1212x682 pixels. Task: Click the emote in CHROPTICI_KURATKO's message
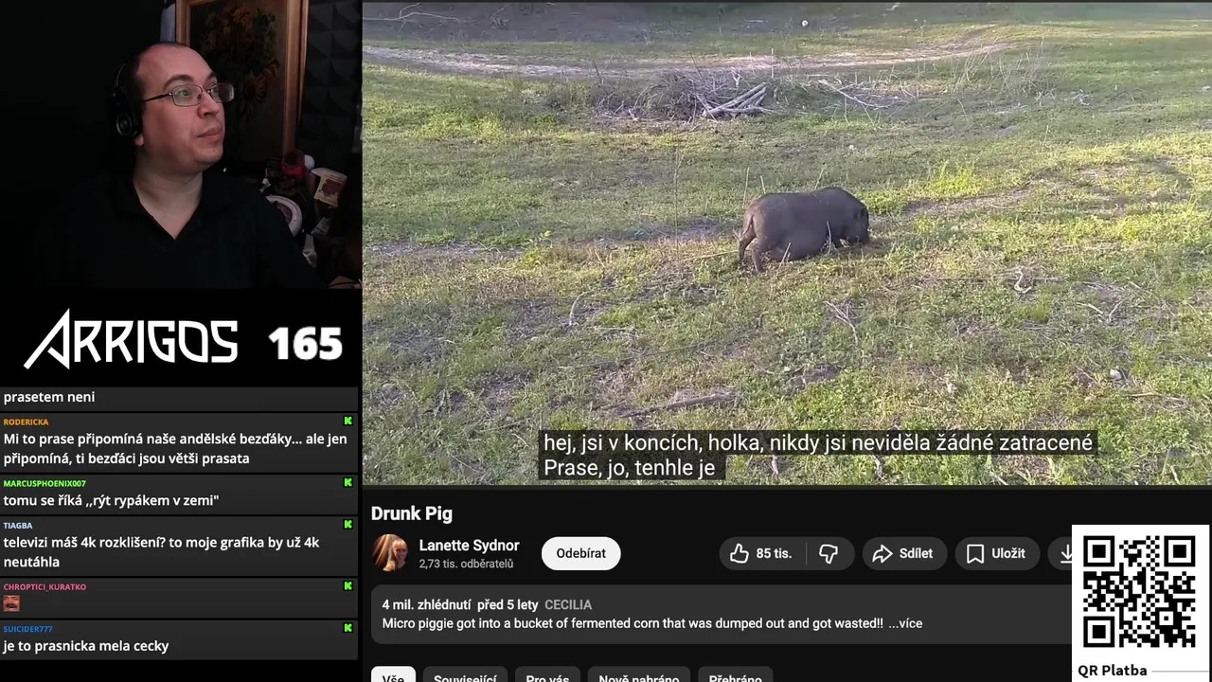11,603
